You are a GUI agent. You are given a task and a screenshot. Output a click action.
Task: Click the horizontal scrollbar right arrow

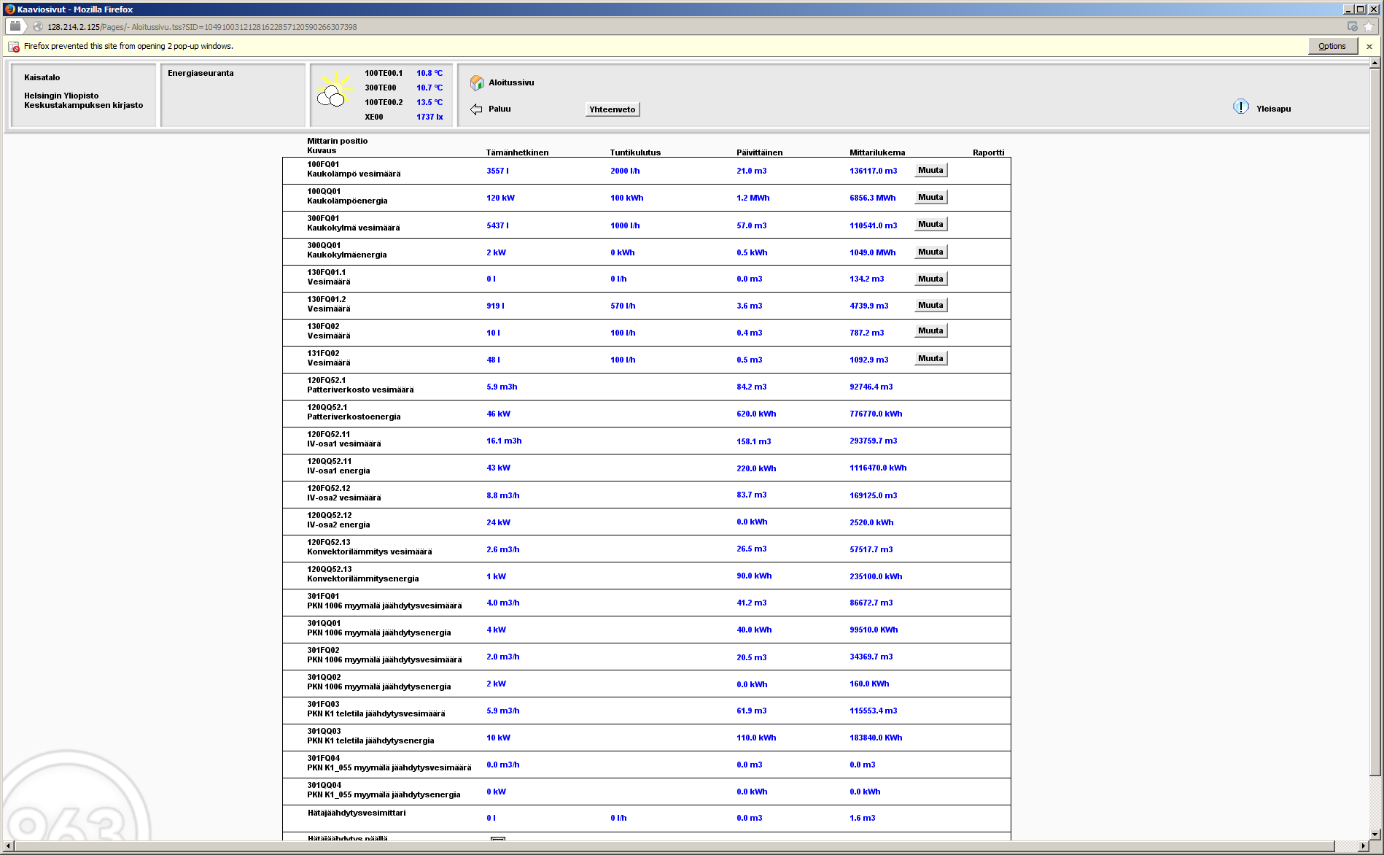pyautogui.click(x=1364, y=846)
